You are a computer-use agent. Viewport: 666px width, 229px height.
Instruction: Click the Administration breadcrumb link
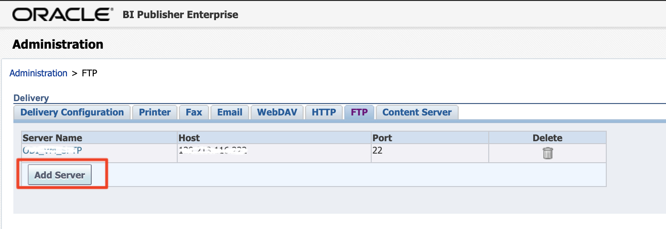pyautogui.click(x=38, y=73)
